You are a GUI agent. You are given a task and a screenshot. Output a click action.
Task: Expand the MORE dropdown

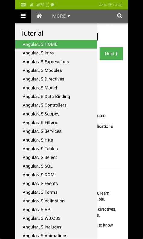click(61, 16)
